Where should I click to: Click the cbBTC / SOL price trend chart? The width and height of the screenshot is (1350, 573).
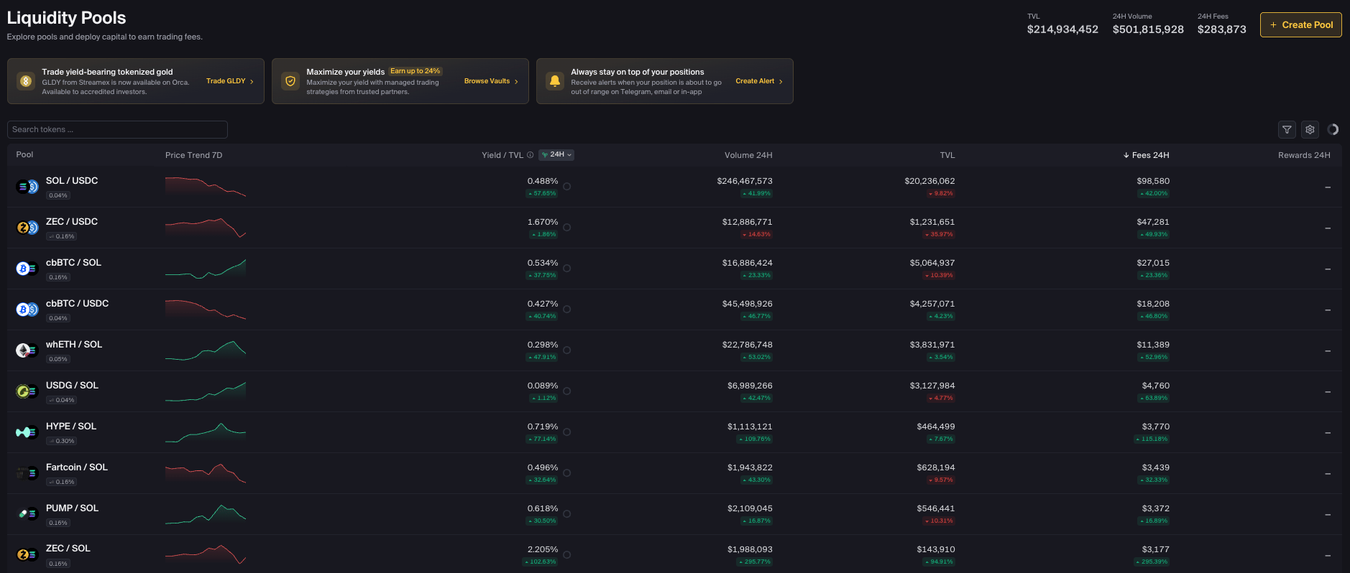[x=206, y=269]
